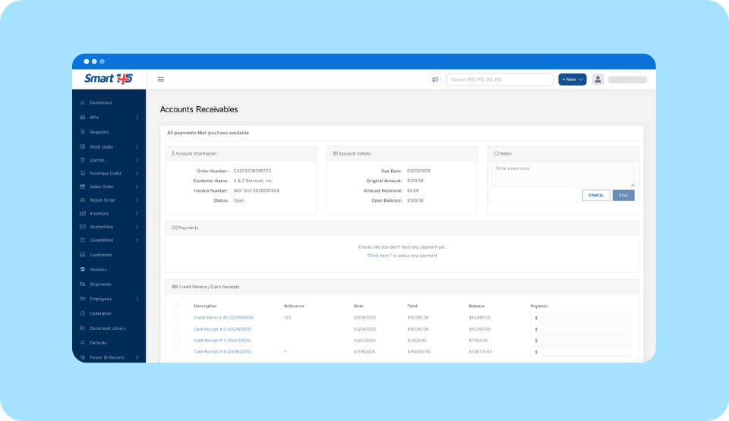
Task: Focus the Search WO, PO, SO, RO field
Action: (x=500, y=80)
